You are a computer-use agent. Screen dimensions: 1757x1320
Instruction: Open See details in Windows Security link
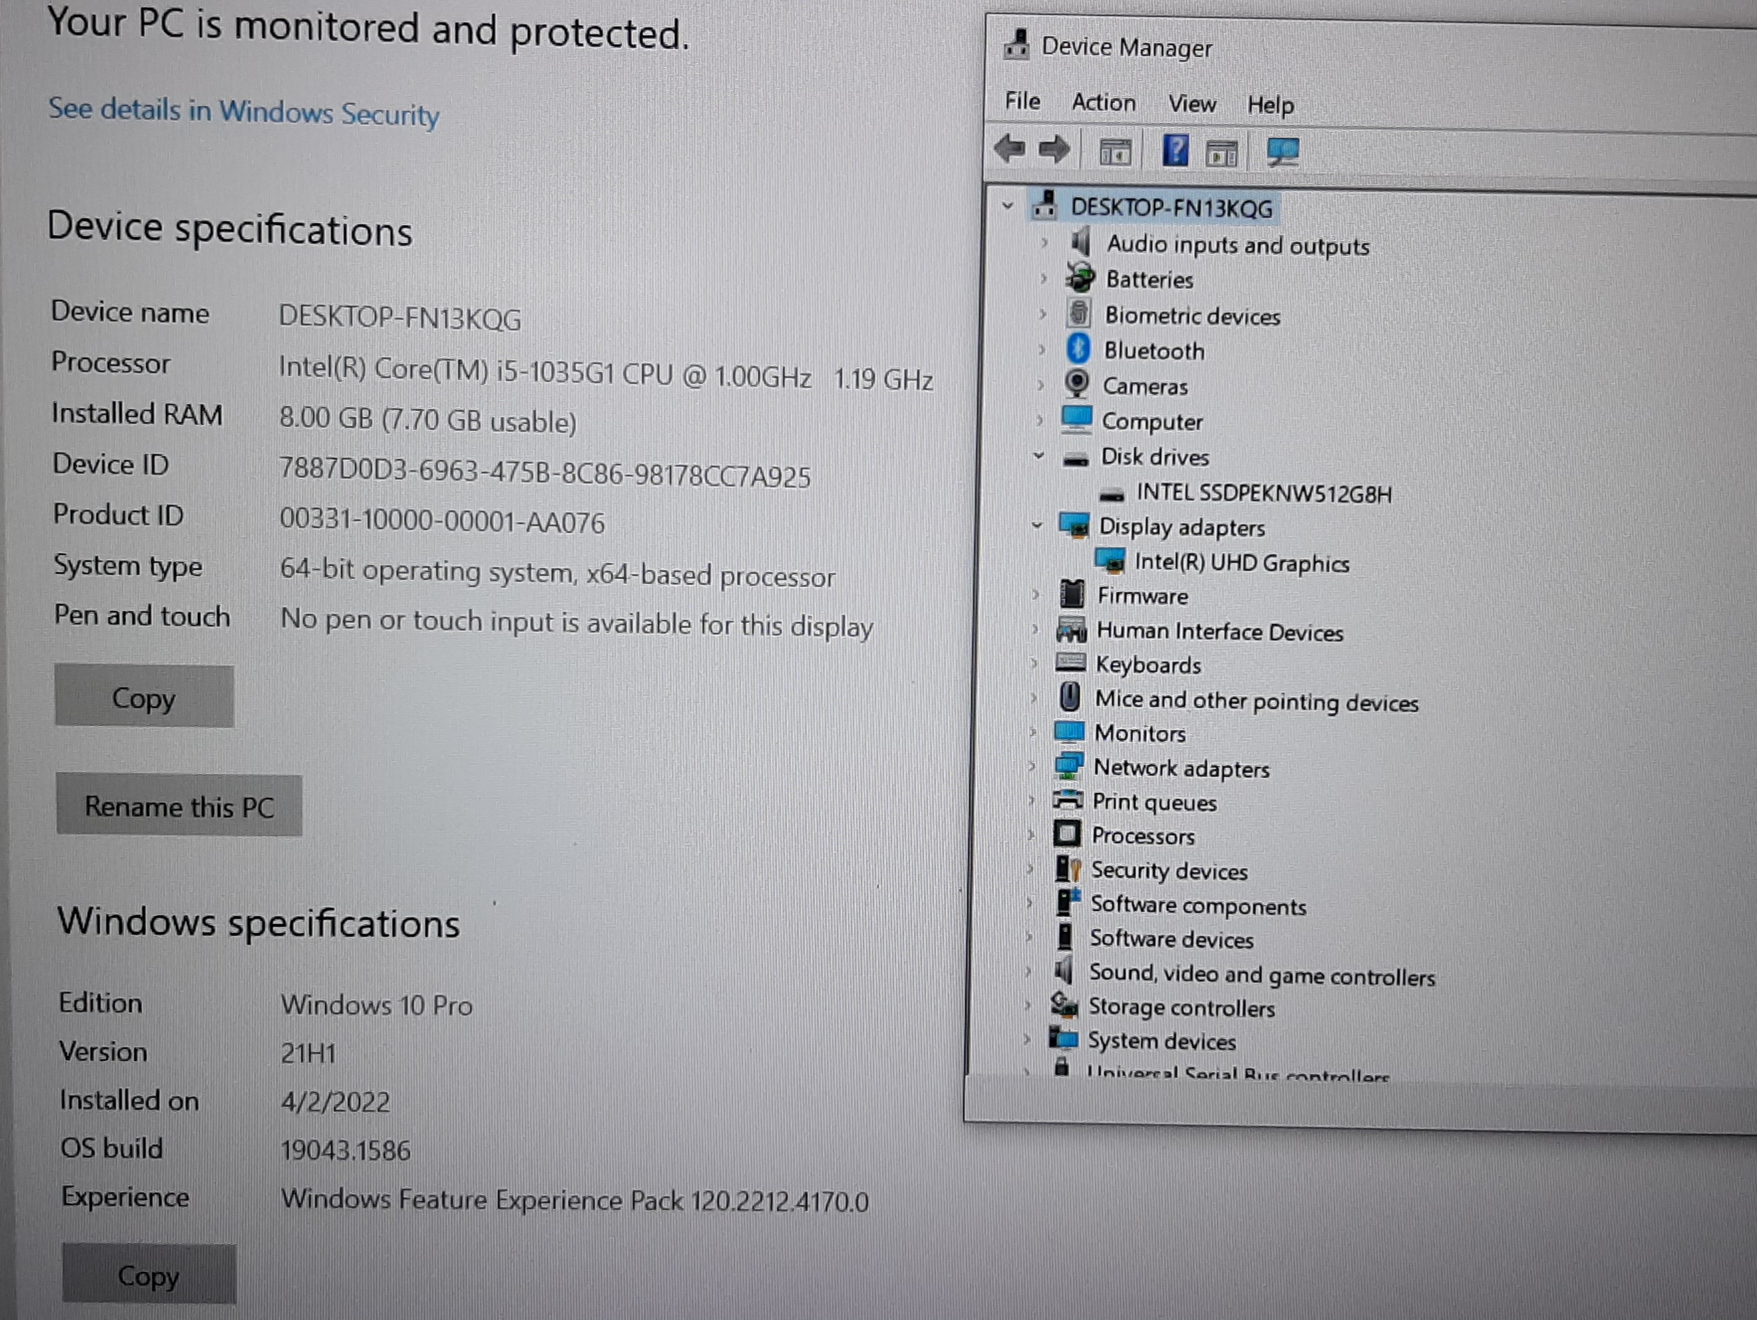click(244, 112)
